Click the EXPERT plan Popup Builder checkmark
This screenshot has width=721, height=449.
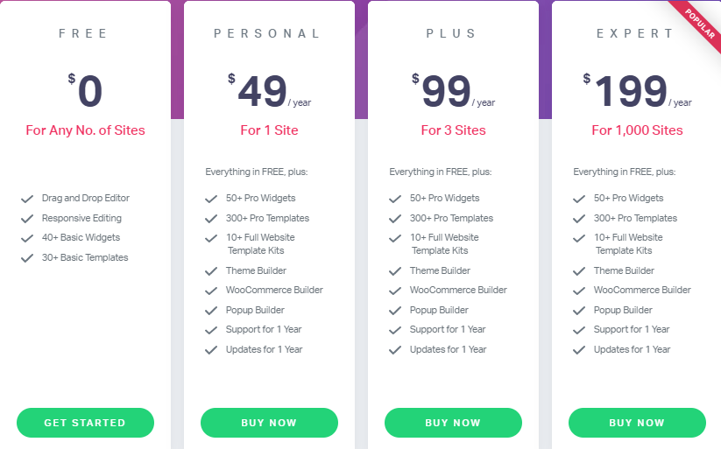[x=579, y=311]
